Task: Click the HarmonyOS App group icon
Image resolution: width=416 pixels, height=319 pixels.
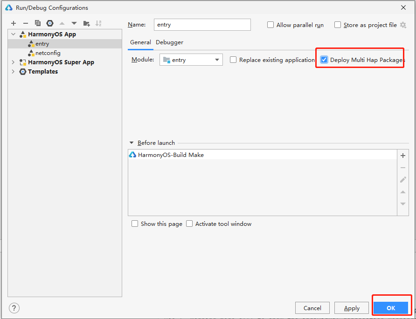Action: click(23, 34)
